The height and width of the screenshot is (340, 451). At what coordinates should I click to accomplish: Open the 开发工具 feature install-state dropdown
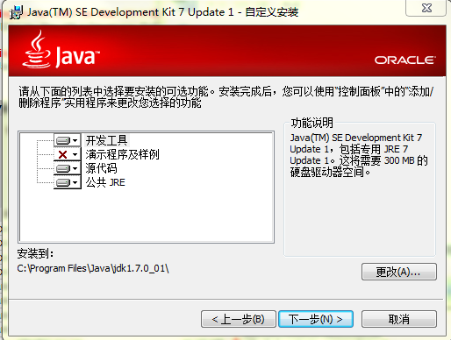click(x=68, y=140)
